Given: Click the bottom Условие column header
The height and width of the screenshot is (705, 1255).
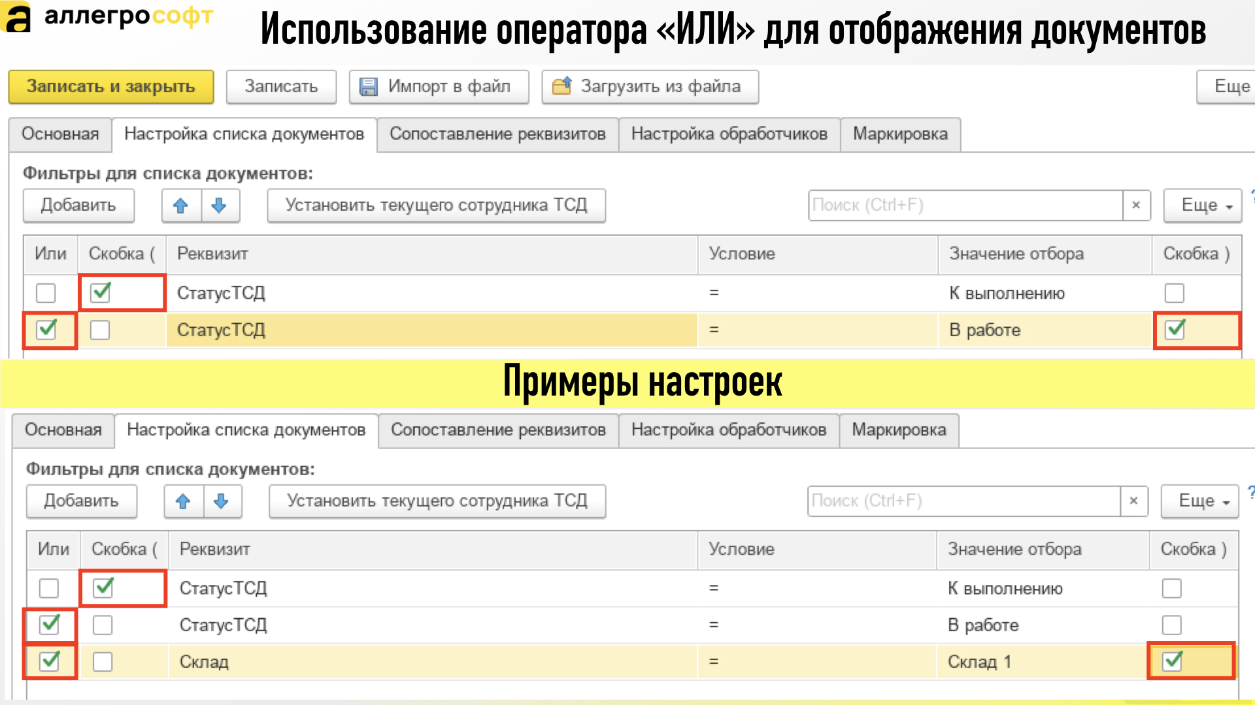Looking at the screenshot, I should click(x=817, y=550).
